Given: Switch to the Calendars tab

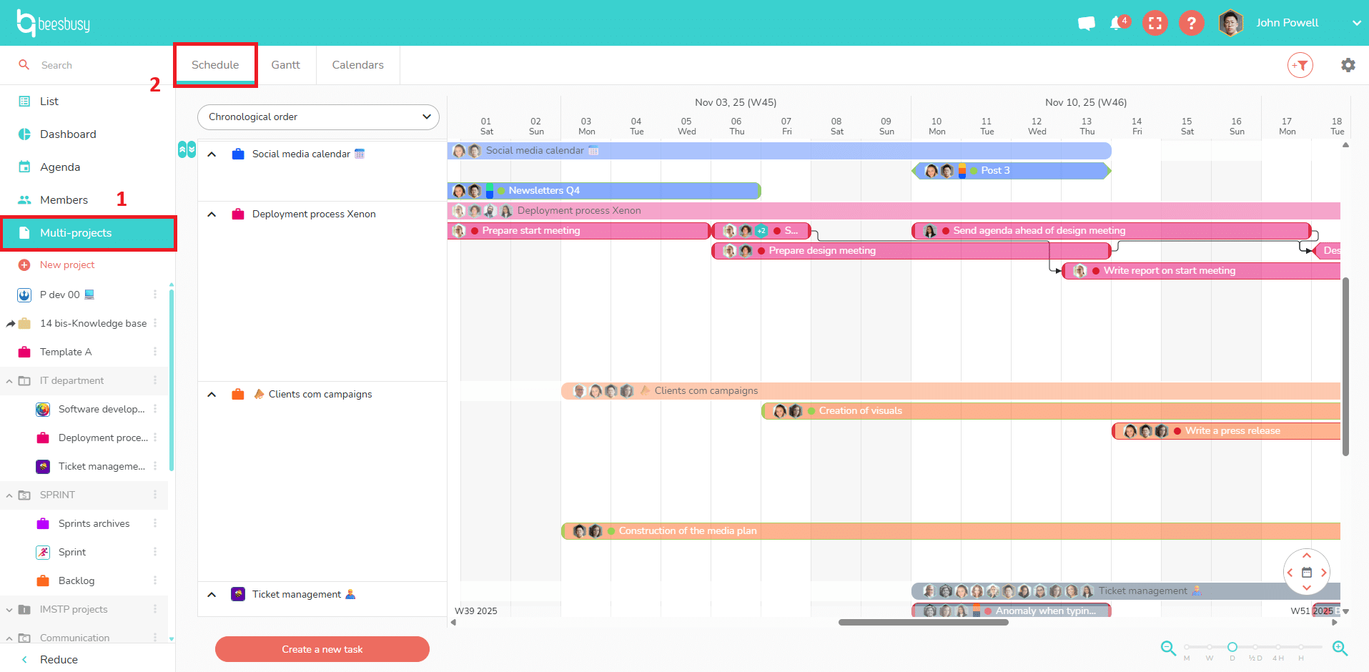Looking at the screenshot, I should tap(357, 64).
